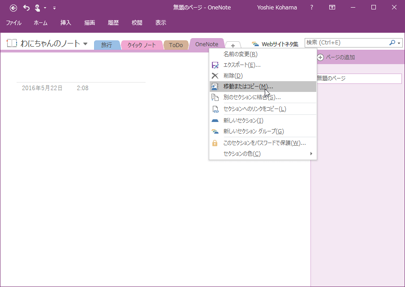The image size is (405, 287).
Task: Click the time stamp 2:08
Action: 82,88
